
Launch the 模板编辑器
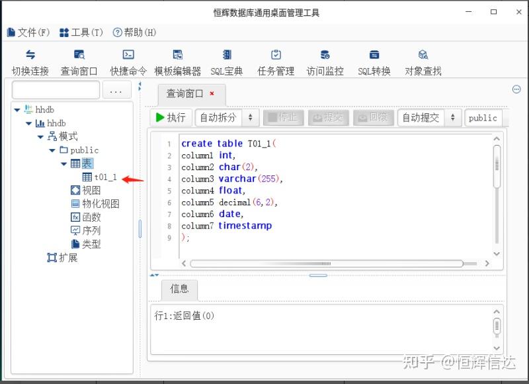click(177, 63)
